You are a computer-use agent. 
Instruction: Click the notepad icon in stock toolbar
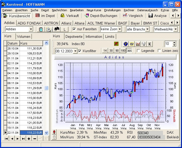[41, 29]
